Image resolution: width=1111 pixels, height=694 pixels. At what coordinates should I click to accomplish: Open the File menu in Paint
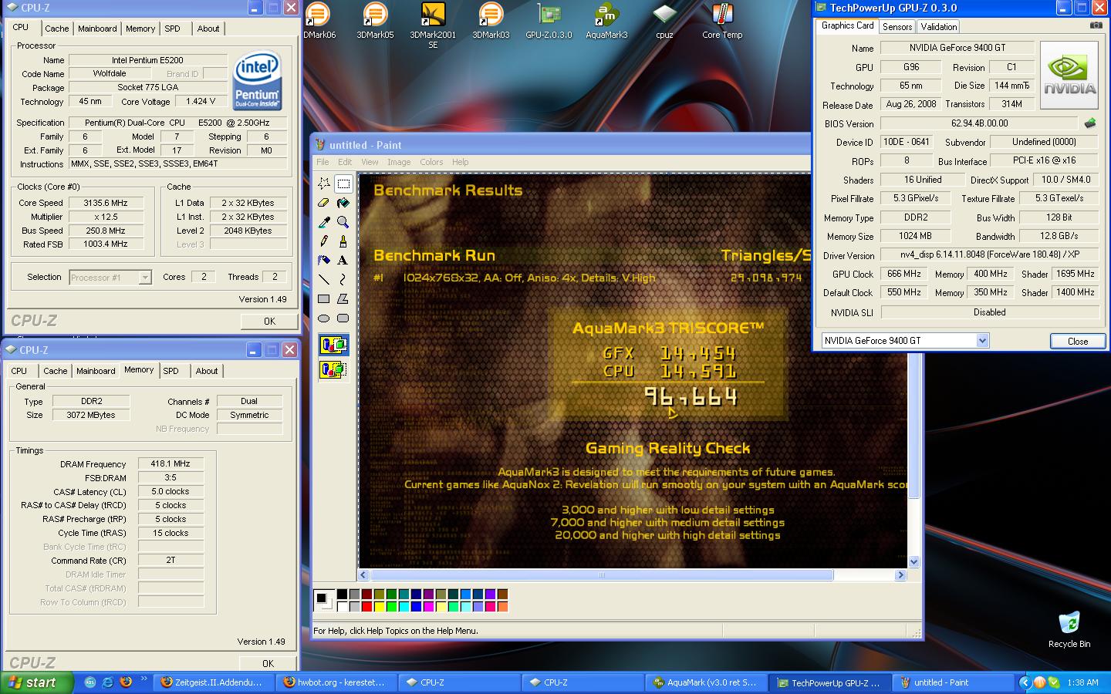pos(322,162)
